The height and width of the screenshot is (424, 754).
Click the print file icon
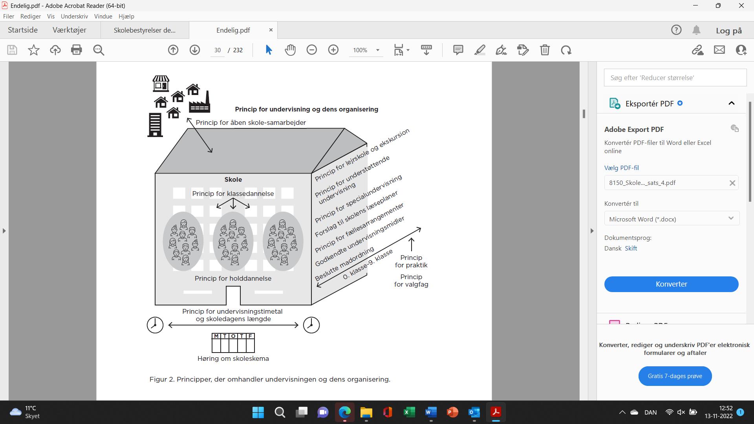click(77, 50)
